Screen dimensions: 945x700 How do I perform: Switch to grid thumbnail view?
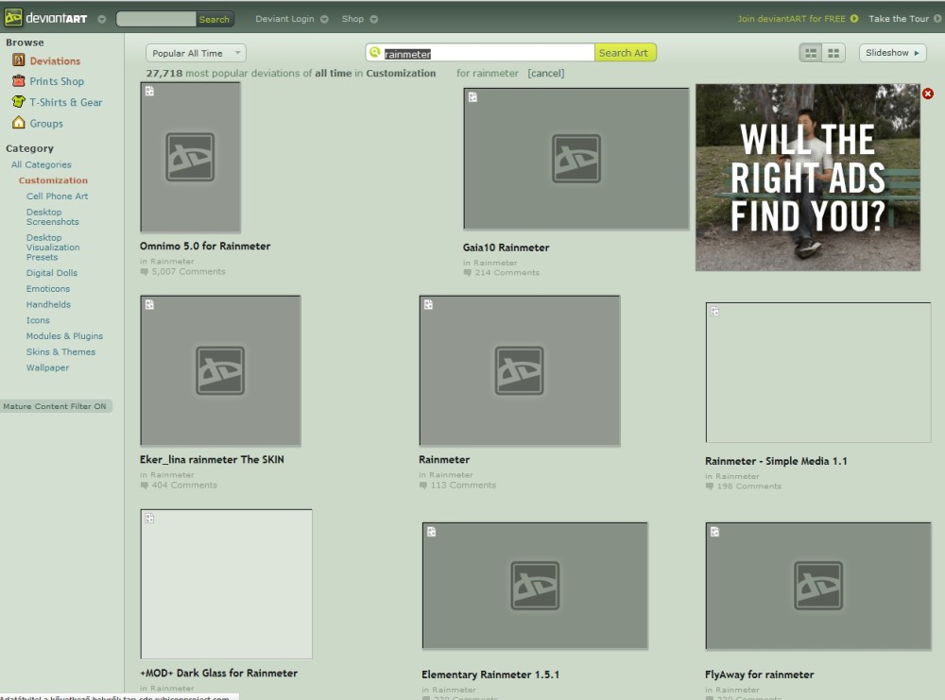pyautogui.click(x=833, y=53)
